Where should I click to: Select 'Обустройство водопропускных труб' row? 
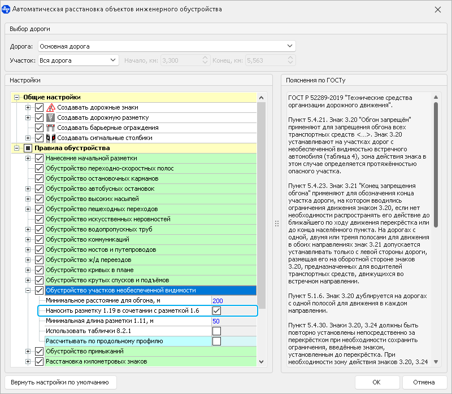(x=150, y=230)
